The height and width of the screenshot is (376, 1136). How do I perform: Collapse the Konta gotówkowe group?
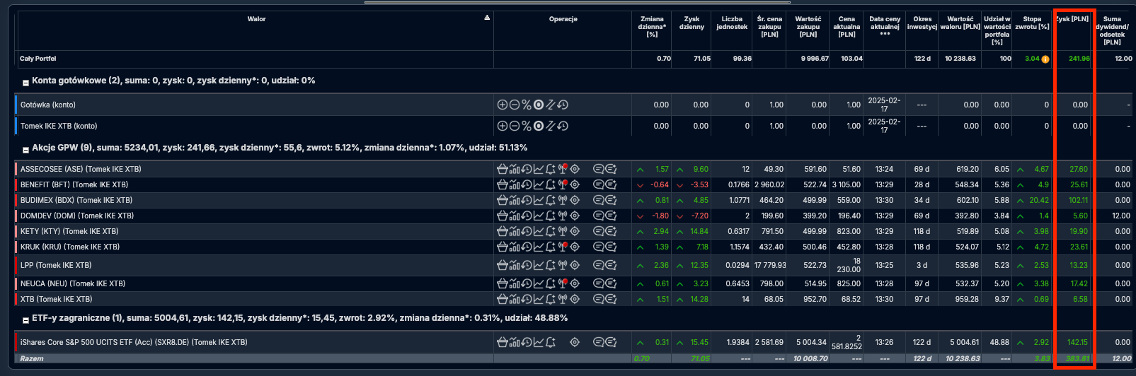pyautogui.click(x=26, y=82)
